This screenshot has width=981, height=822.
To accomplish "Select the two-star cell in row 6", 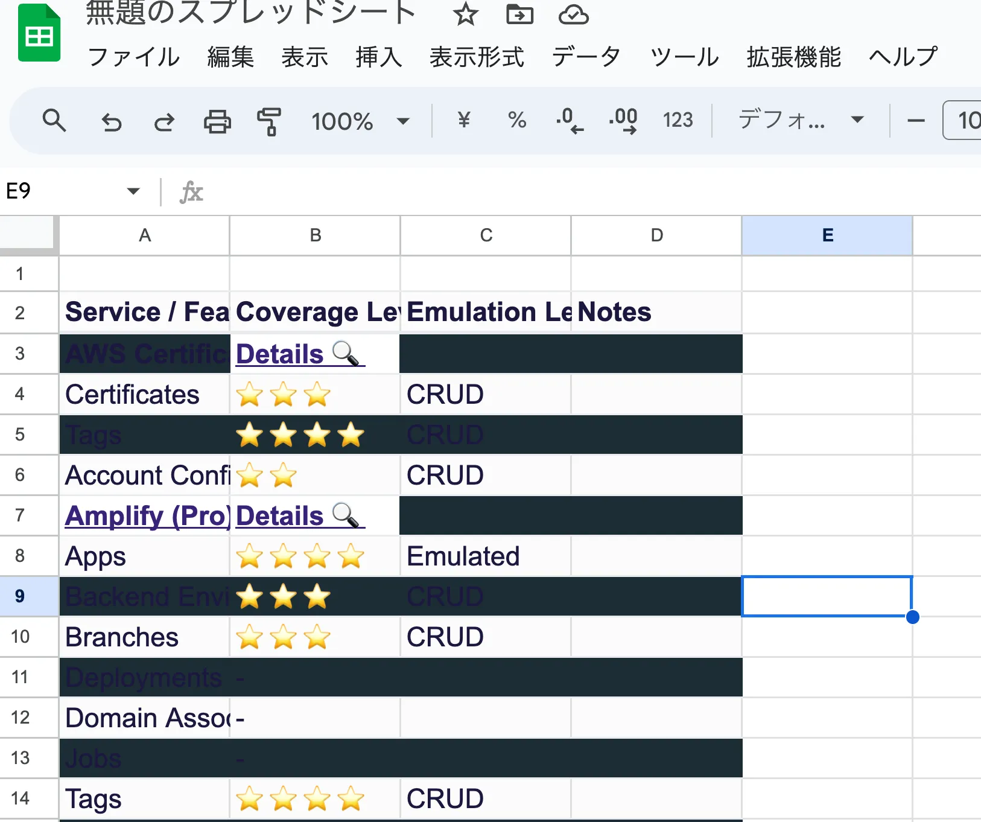I will coord(315,475).
